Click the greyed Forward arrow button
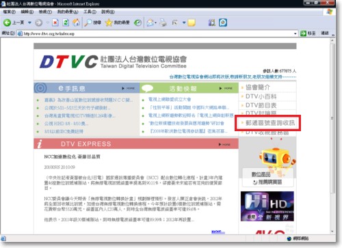 coord(38,23)
